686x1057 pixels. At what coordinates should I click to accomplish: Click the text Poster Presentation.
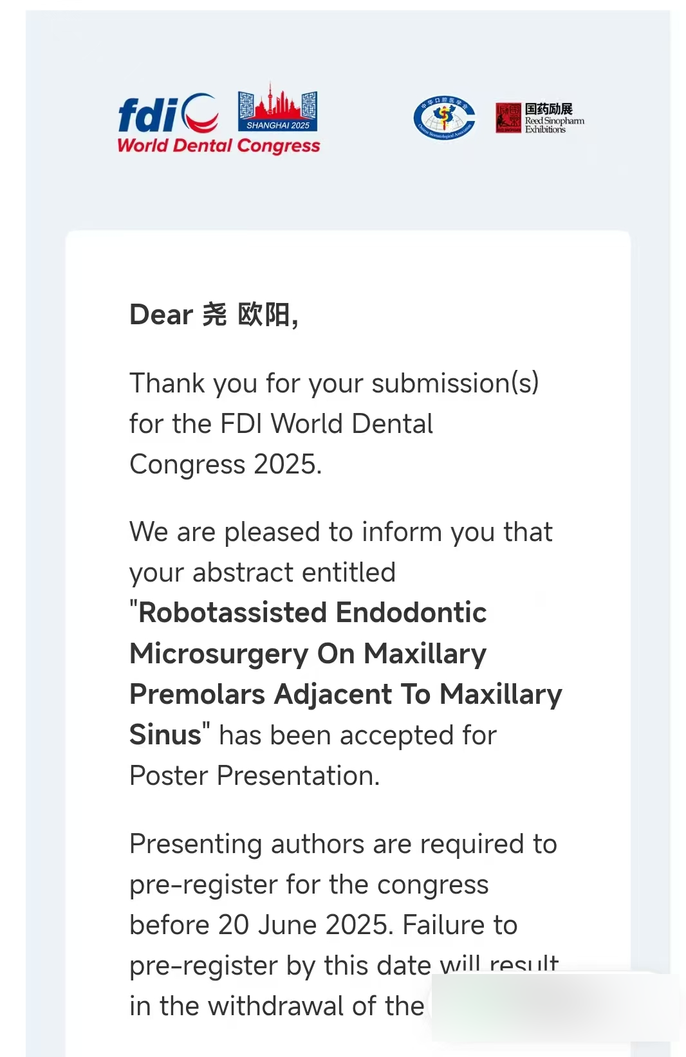click(254, 776)
